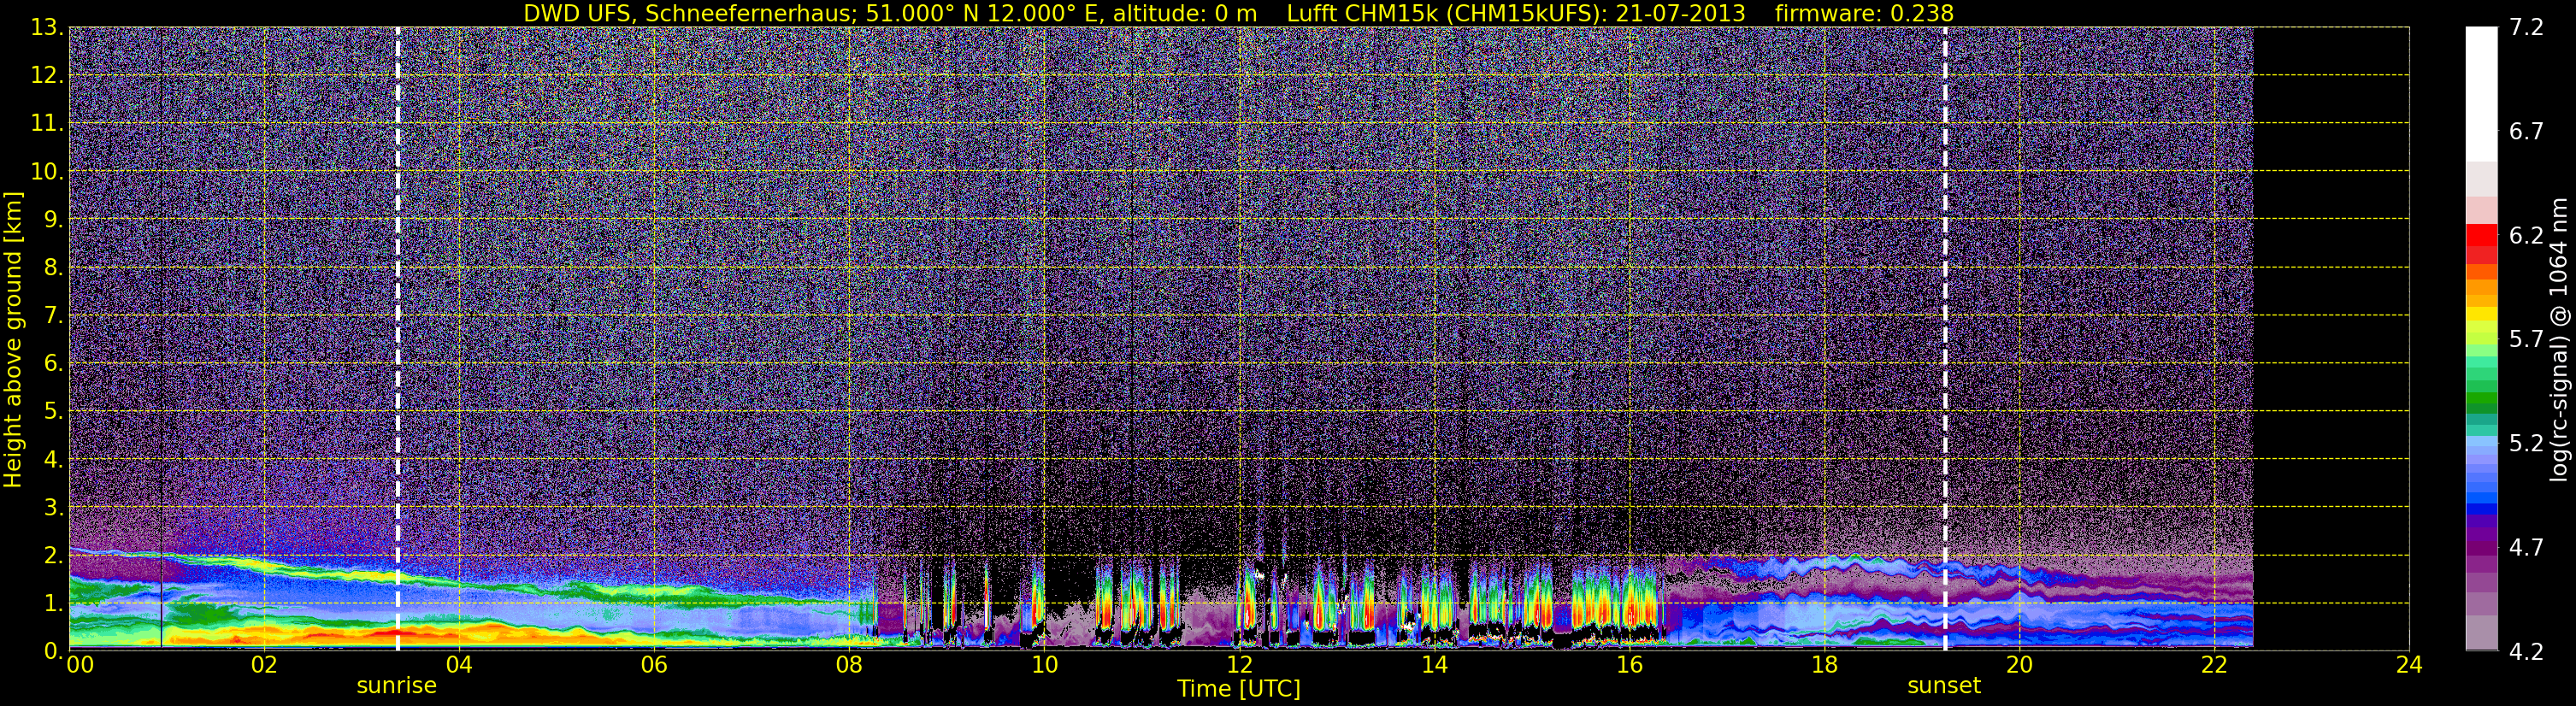Click the 7 height axis tick label
The image size is (2576, 706).
pos(52,316)
